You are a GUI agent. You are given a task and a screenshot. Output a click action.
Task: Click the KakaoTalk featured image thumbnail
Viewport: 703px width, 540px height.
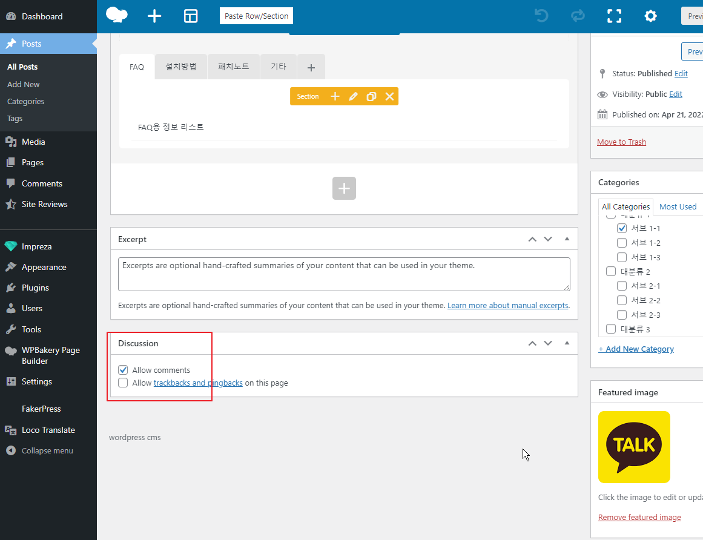(634, 447)
